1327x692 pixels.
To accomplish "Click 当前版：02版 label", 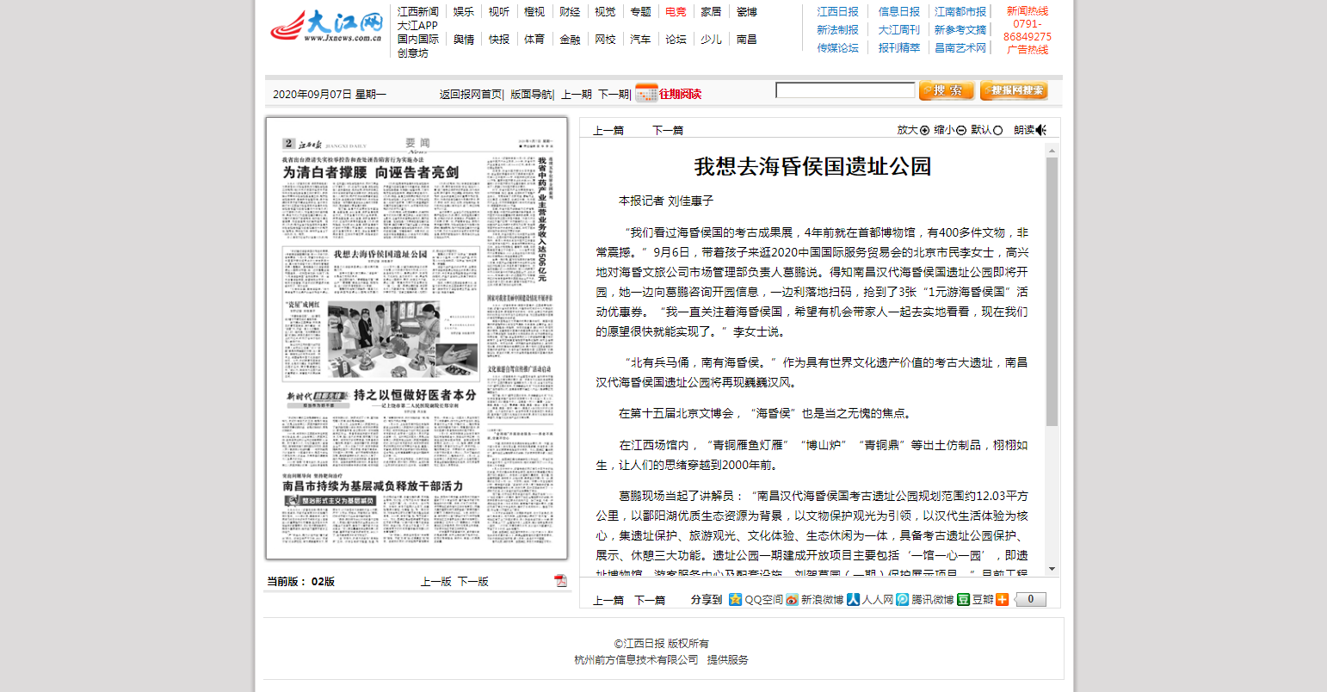I will (x=300, y=582).
